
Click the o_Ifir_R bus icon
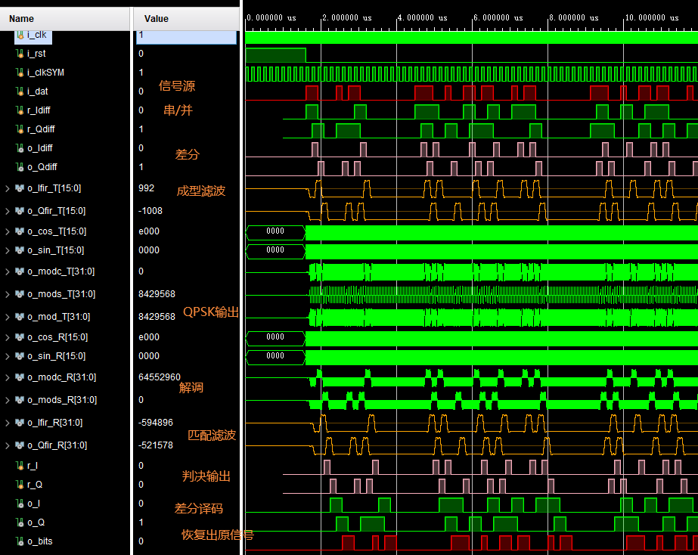[20, 423]
